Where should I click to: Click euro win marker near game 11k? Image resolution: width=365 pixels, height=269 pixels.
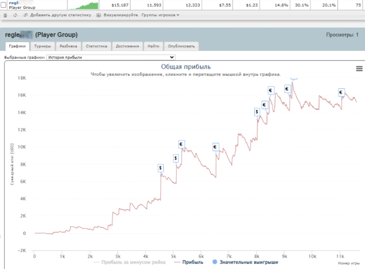click(341, 93)
